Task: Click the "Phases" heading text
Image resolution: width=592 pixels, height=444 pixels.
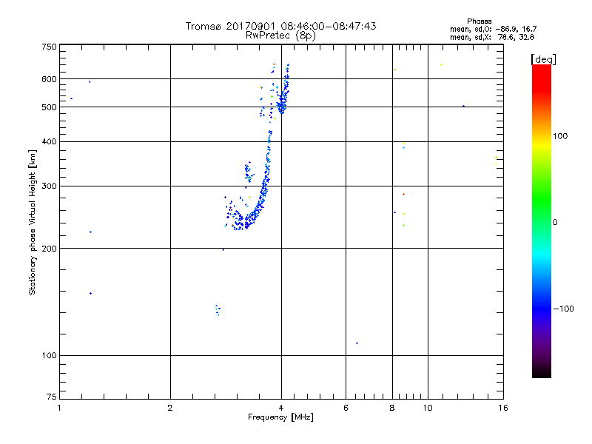Action: [479, 21]
